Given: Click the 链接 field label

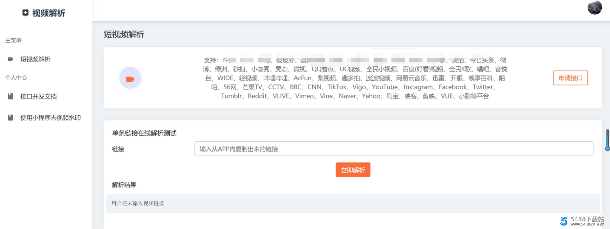Looking at the screenshot, I should click(118, 149).
